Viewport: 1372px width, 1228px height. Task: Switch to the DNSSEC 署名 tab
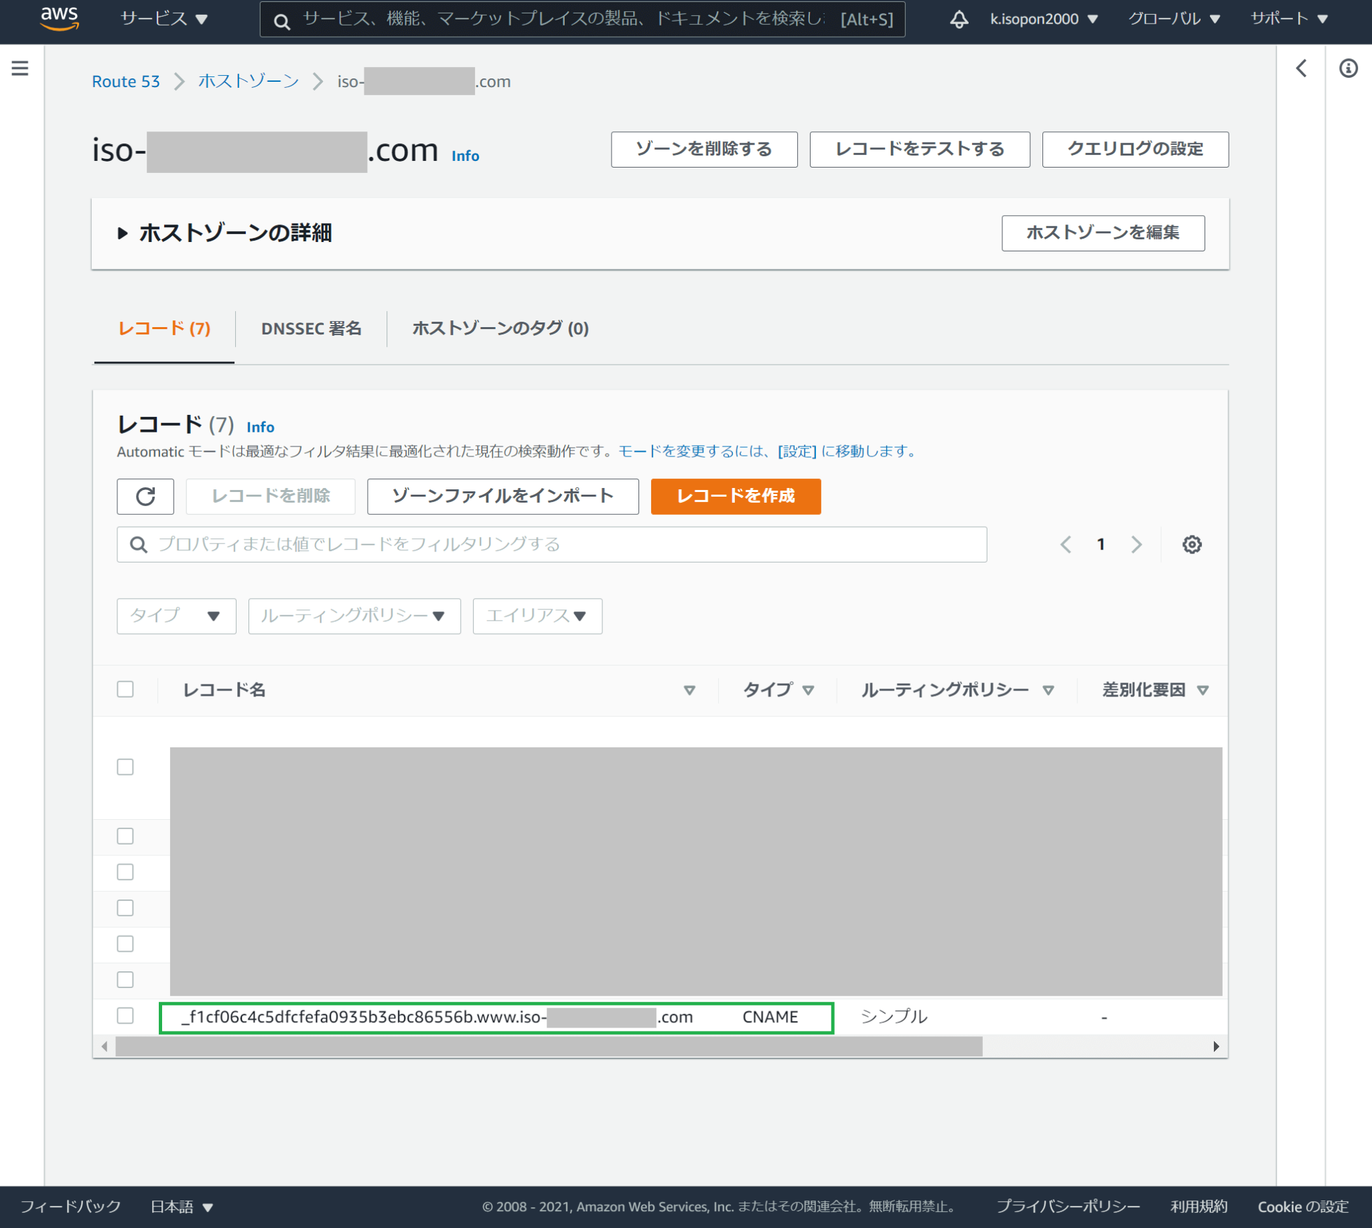click(x=312, y=328)
